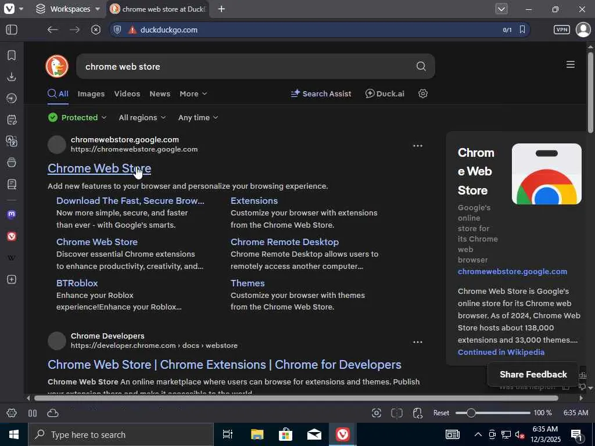The width and height of the screenshot is (595, 446).
Task: Switch to News results
Action: click(160, 93)
